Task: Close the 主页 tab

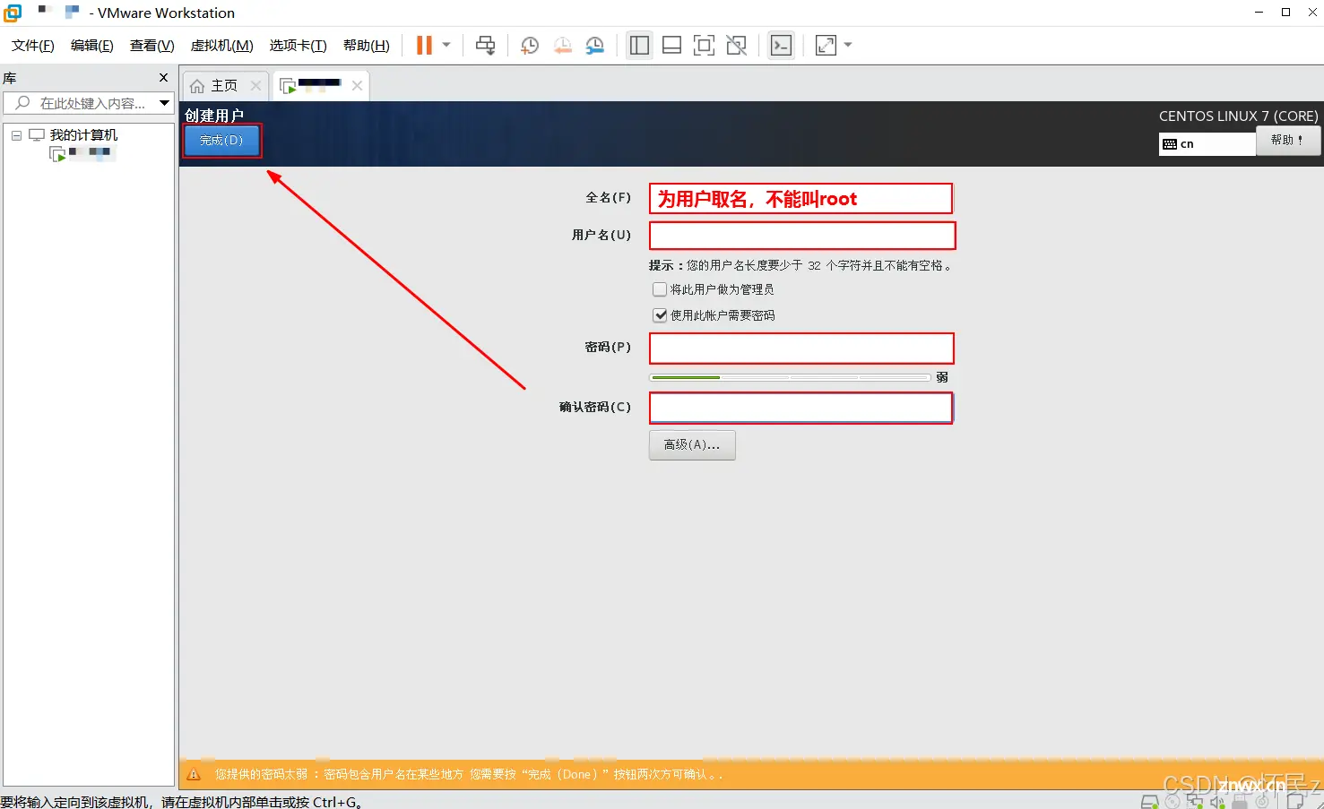Action: (256, 85)
